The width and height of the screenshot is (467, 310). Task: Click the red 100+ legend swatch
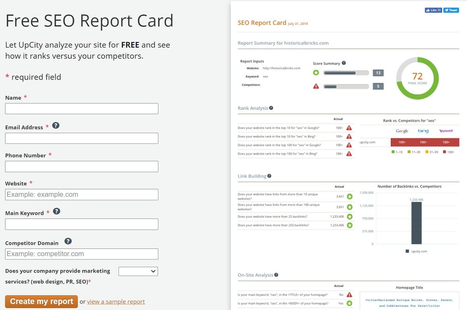coord(444,152)
